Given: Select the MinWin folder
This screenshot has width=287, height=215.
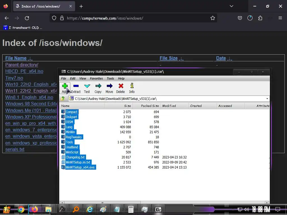Looking at the screenshot, I should tap(70, 132).
